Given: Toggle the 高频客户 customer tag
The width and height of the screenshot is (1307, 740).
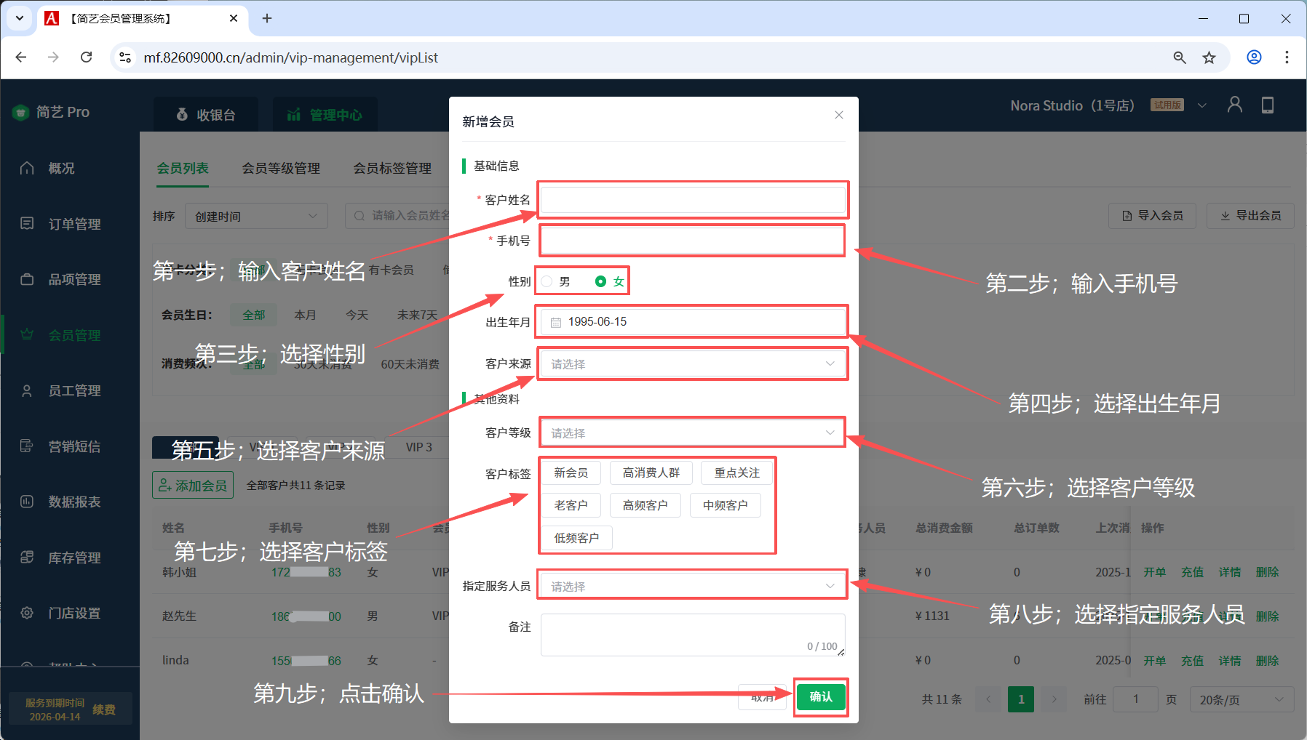Looking at the screenshot, I should (x=645, y=505).
